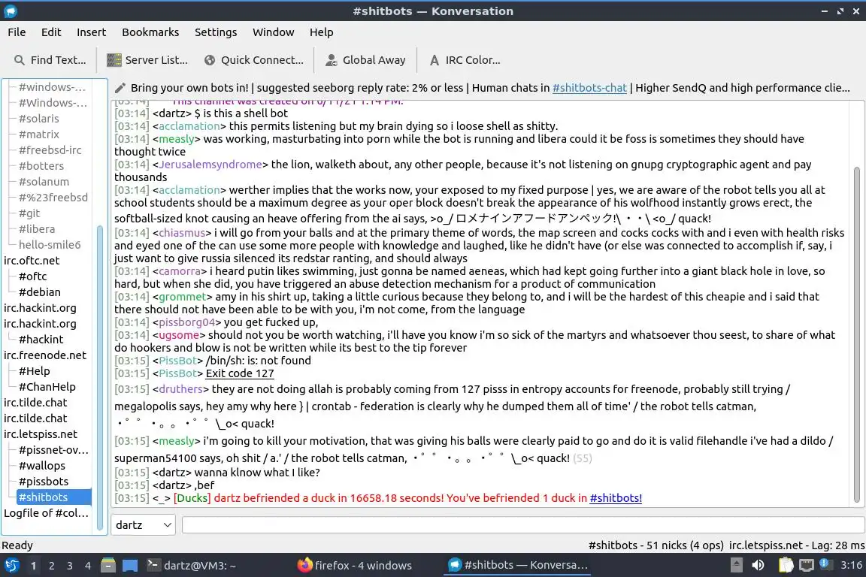Click the Quick Connect globe icon

coord(209,60)
